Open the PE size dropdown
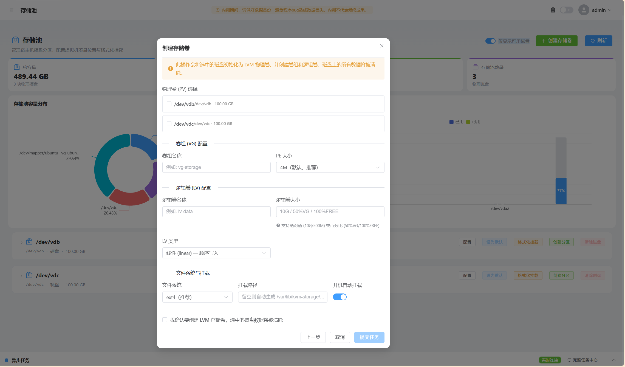The width and height of the screenshot is (625, 367). [x=330, y=167]
